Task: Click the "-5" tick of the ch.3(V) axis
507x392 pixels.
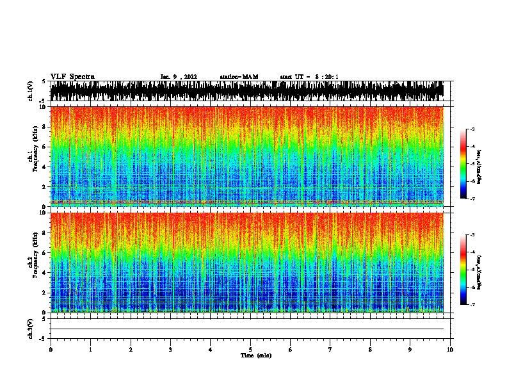Action: (x=43, y=339)
